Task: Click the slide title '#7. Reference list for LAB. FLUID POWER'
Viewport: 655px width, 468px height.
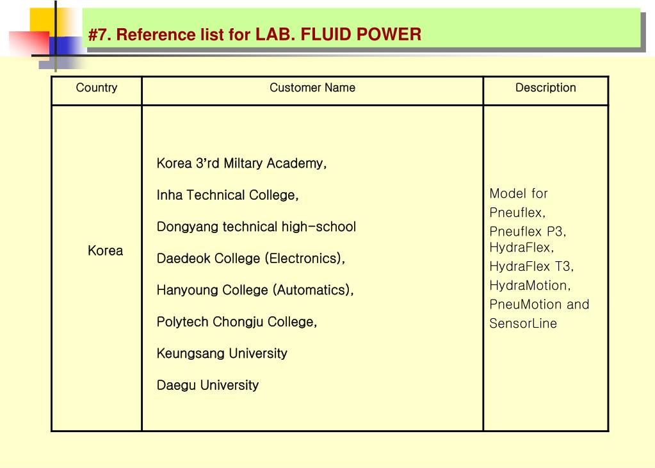Action: [255, 35]
